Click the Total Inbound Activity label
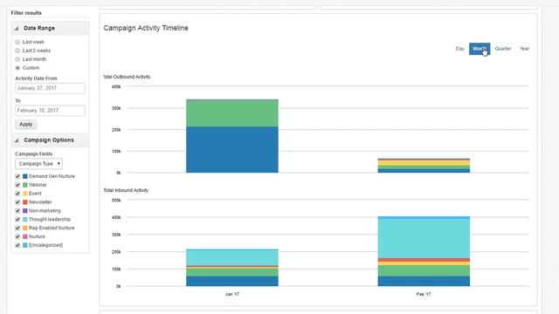This screenshot has height=314, width=559. (126, 190)
